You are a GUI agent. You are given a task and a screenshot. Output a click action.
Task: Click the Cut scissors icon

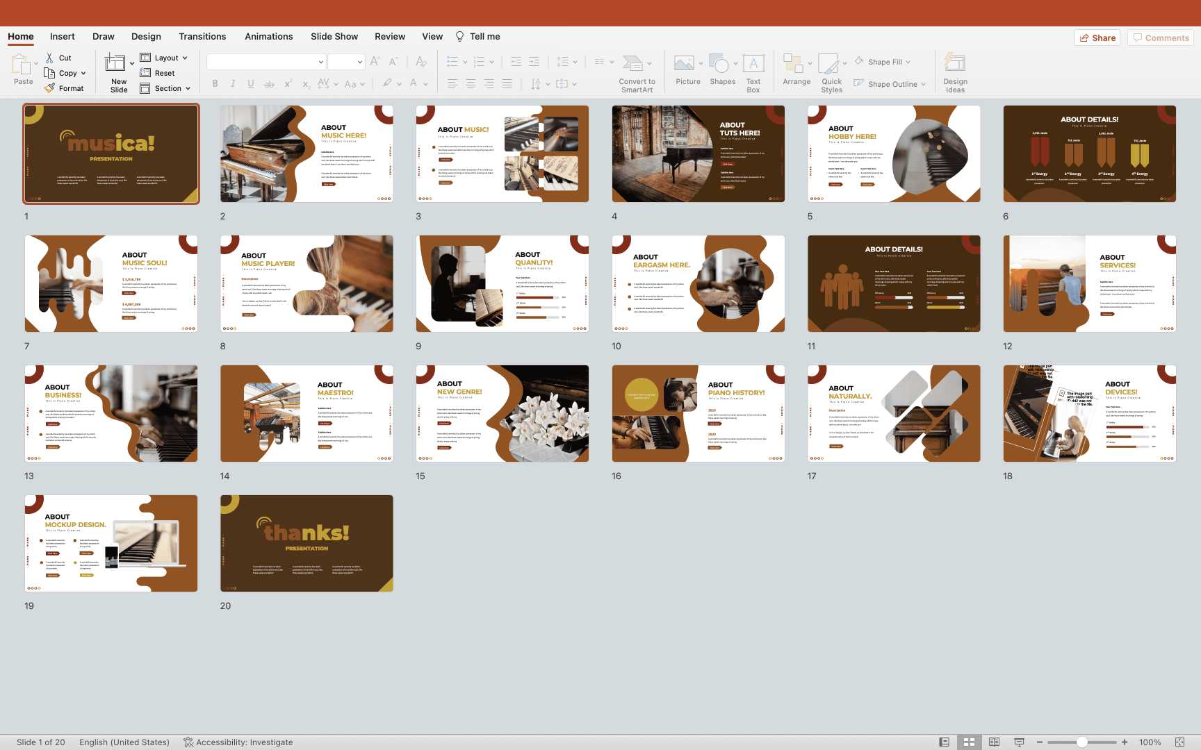coord(49,58)
